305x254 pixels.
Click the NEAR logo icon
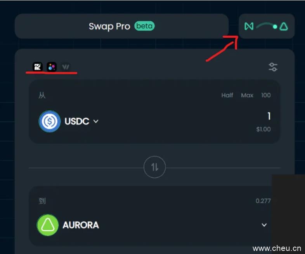249,26
